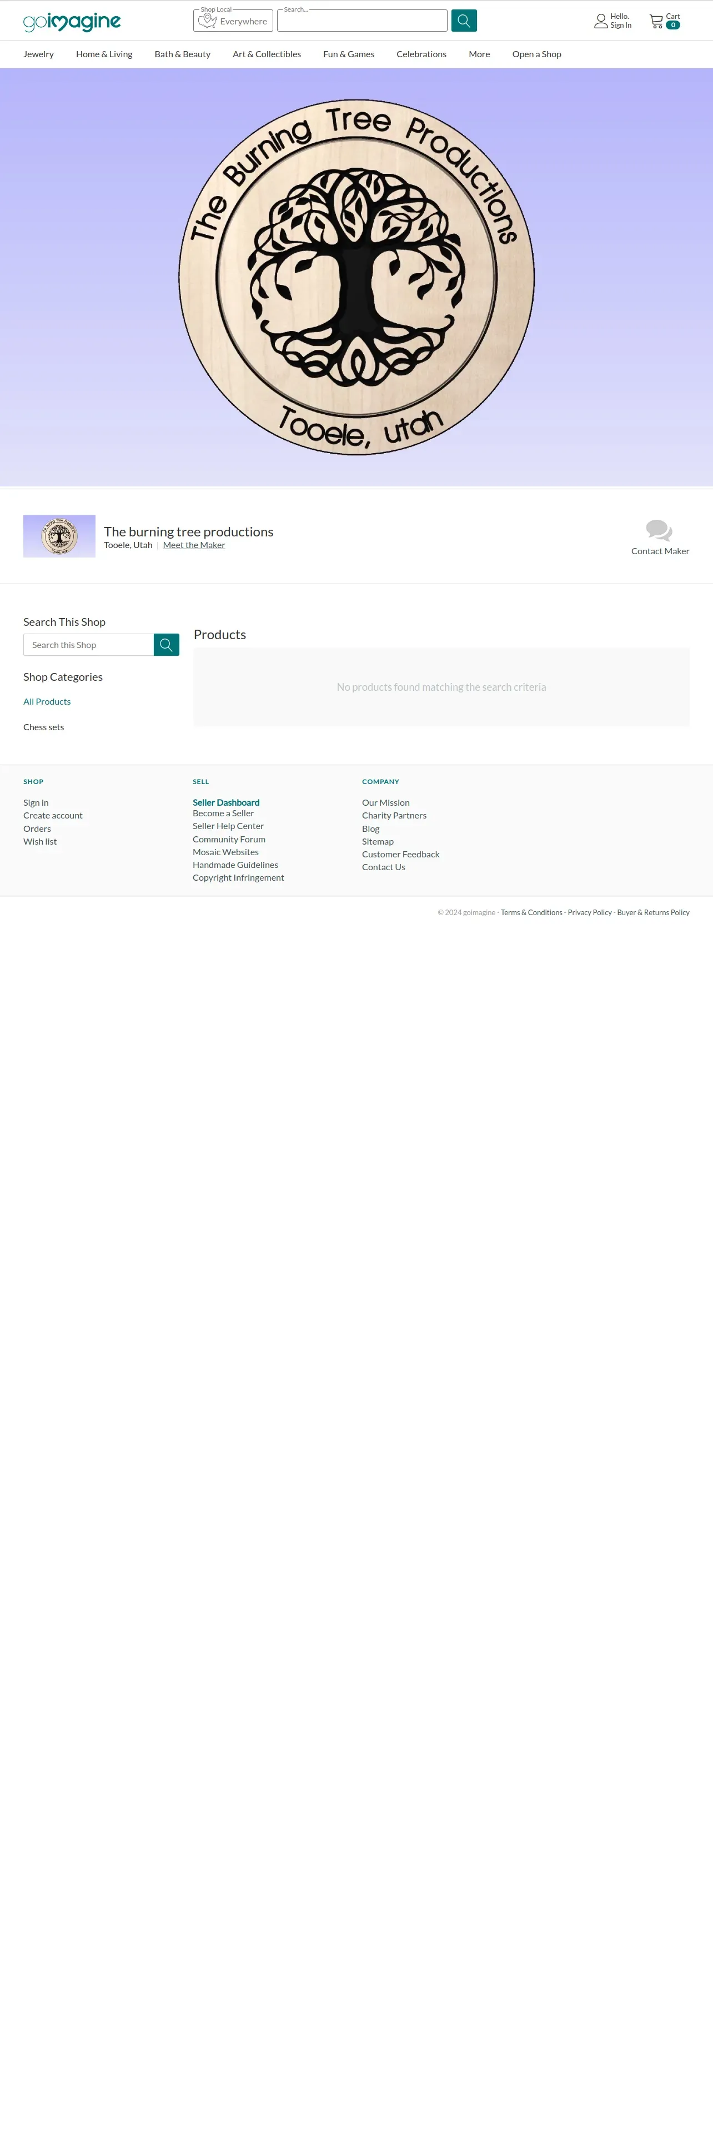The image size is (713, 2139).
Task: Open the Jewelry menu
Action: [x=38, y=54]
